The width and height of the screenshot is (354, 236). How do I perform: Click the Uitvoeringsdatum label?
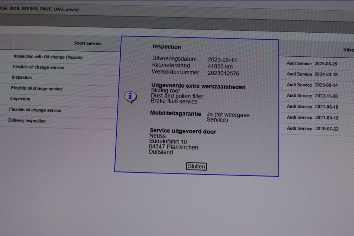tap(174, 59)
